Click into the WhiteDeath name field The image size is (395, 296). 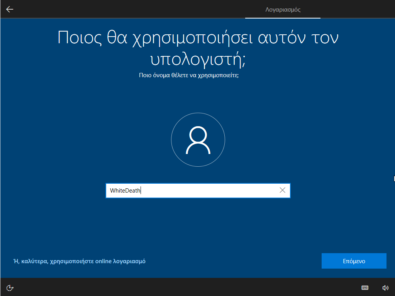point(198,191)
